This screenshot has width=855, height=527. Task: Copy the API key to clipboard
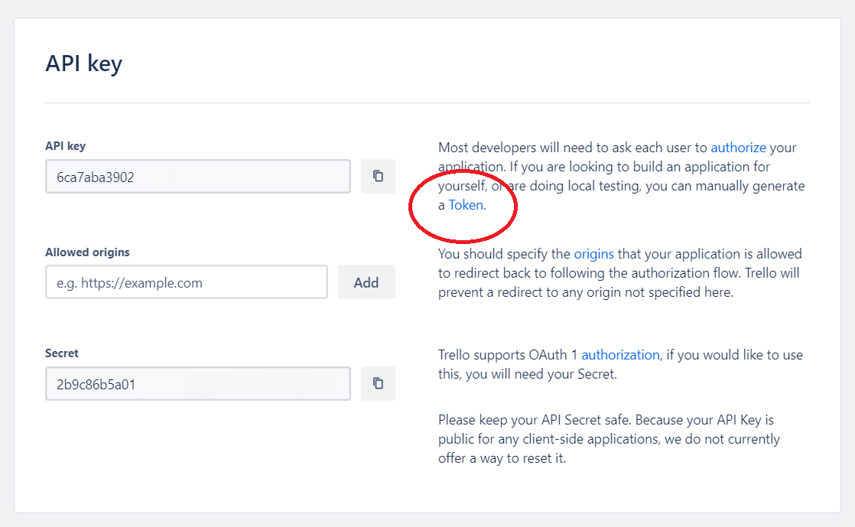coord(378,177)
